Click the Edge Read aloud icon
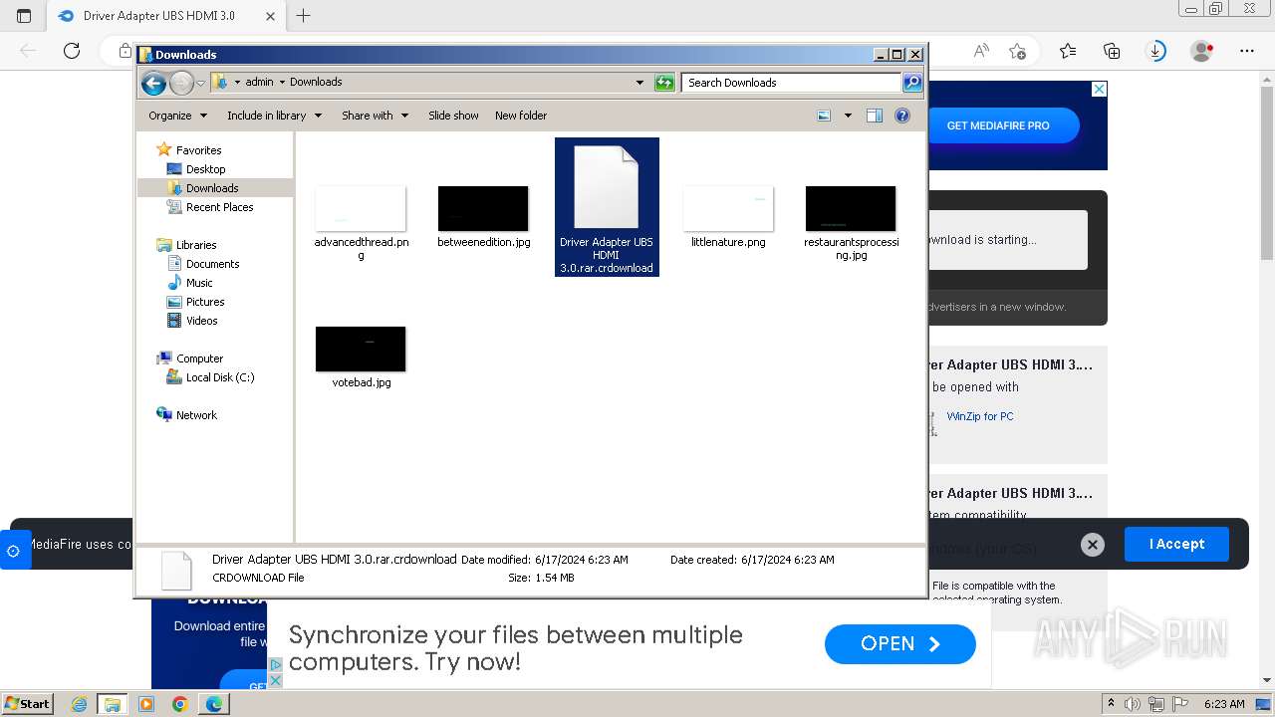The image size is (1275, 717). click(981, 51)
